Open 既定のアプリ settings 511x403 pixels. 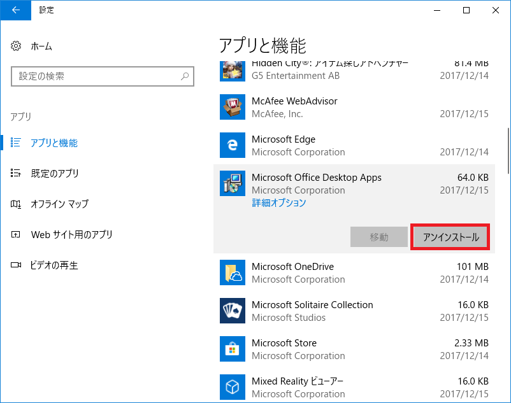pyautogui.click(x=55, y=173)
